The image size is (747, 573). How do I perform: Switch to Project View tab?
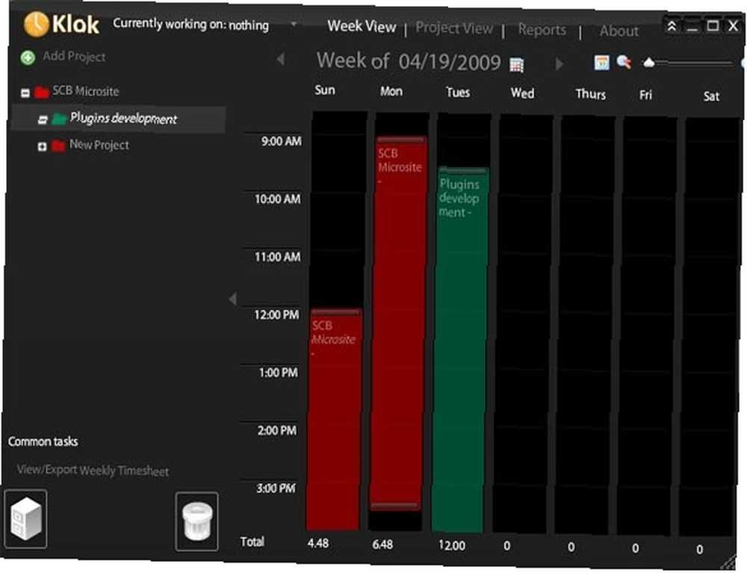(x=454, y=28)
